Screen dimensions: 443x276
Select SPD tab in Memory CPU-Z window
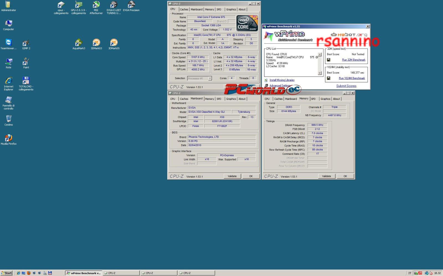point(313,99)
